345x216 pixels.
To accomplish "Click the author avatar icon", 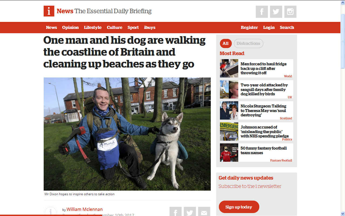I will [51, 211].
